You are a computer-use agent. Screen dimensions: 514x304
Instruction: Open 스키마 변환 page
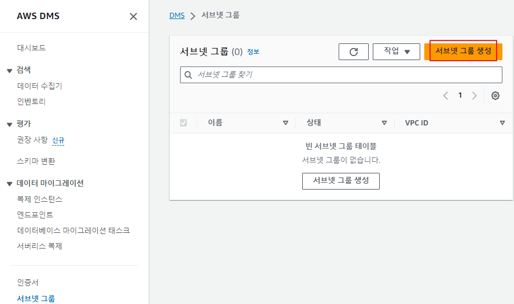point(36,161)
